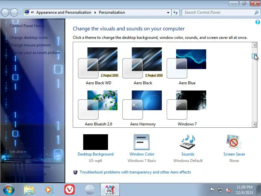Click the Forward navigation button
Viewport: 261px width, 196px height.
14,12
